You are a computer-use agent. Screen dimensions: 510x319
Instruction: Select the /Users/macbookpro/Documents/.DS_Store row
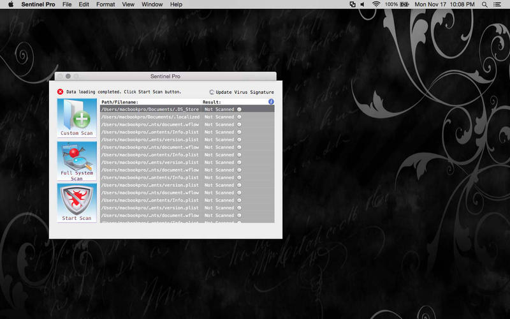tap(187, 109)
